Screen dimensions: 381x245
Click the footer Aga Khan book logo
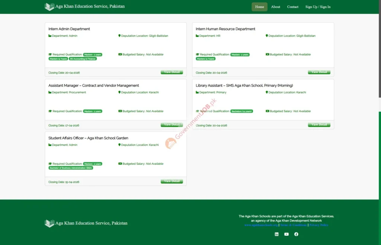click(49, 223)
